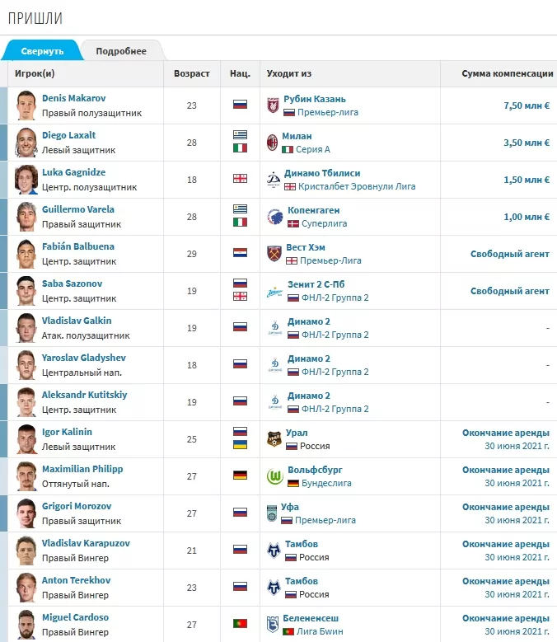Click the West Ham club crest icon
Image resolution: width=557 pixels, height=642 pixels.
click(274, 254)
